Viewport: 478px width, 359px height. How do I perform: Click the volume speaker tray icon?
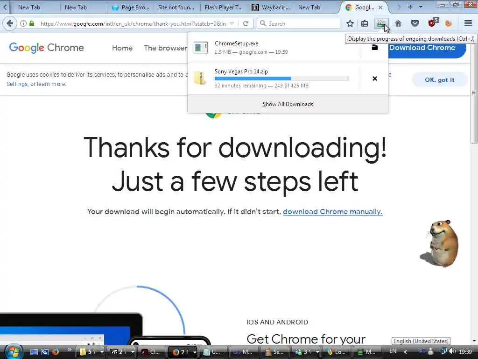pos(452,352)
